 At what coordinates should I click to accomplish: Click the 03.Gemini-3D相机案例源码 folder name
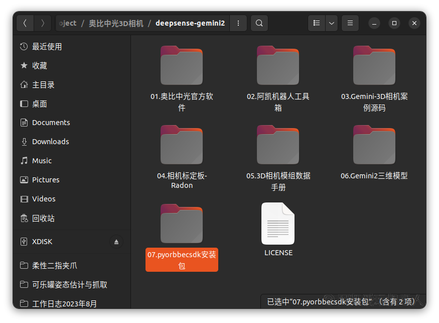coord(374,102)
